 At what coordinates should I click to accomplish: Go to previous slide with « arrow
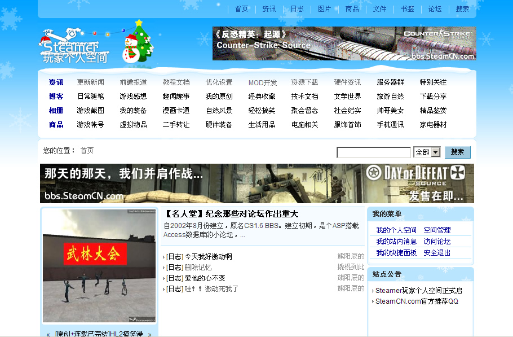pos(48,334)
